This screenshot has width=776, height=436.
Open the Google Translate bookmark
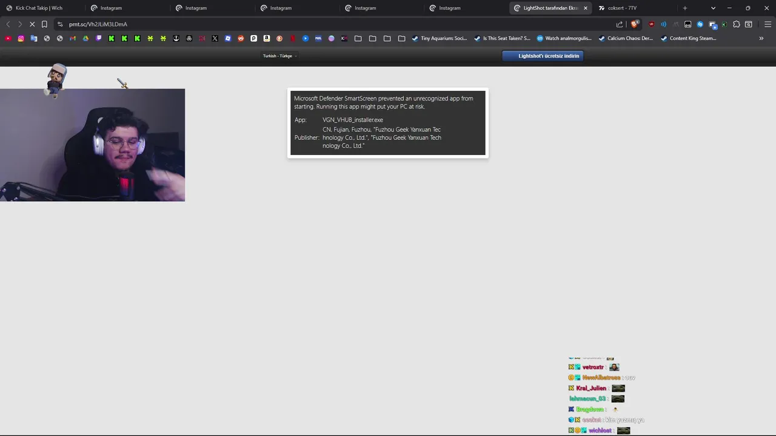point(34,38)
